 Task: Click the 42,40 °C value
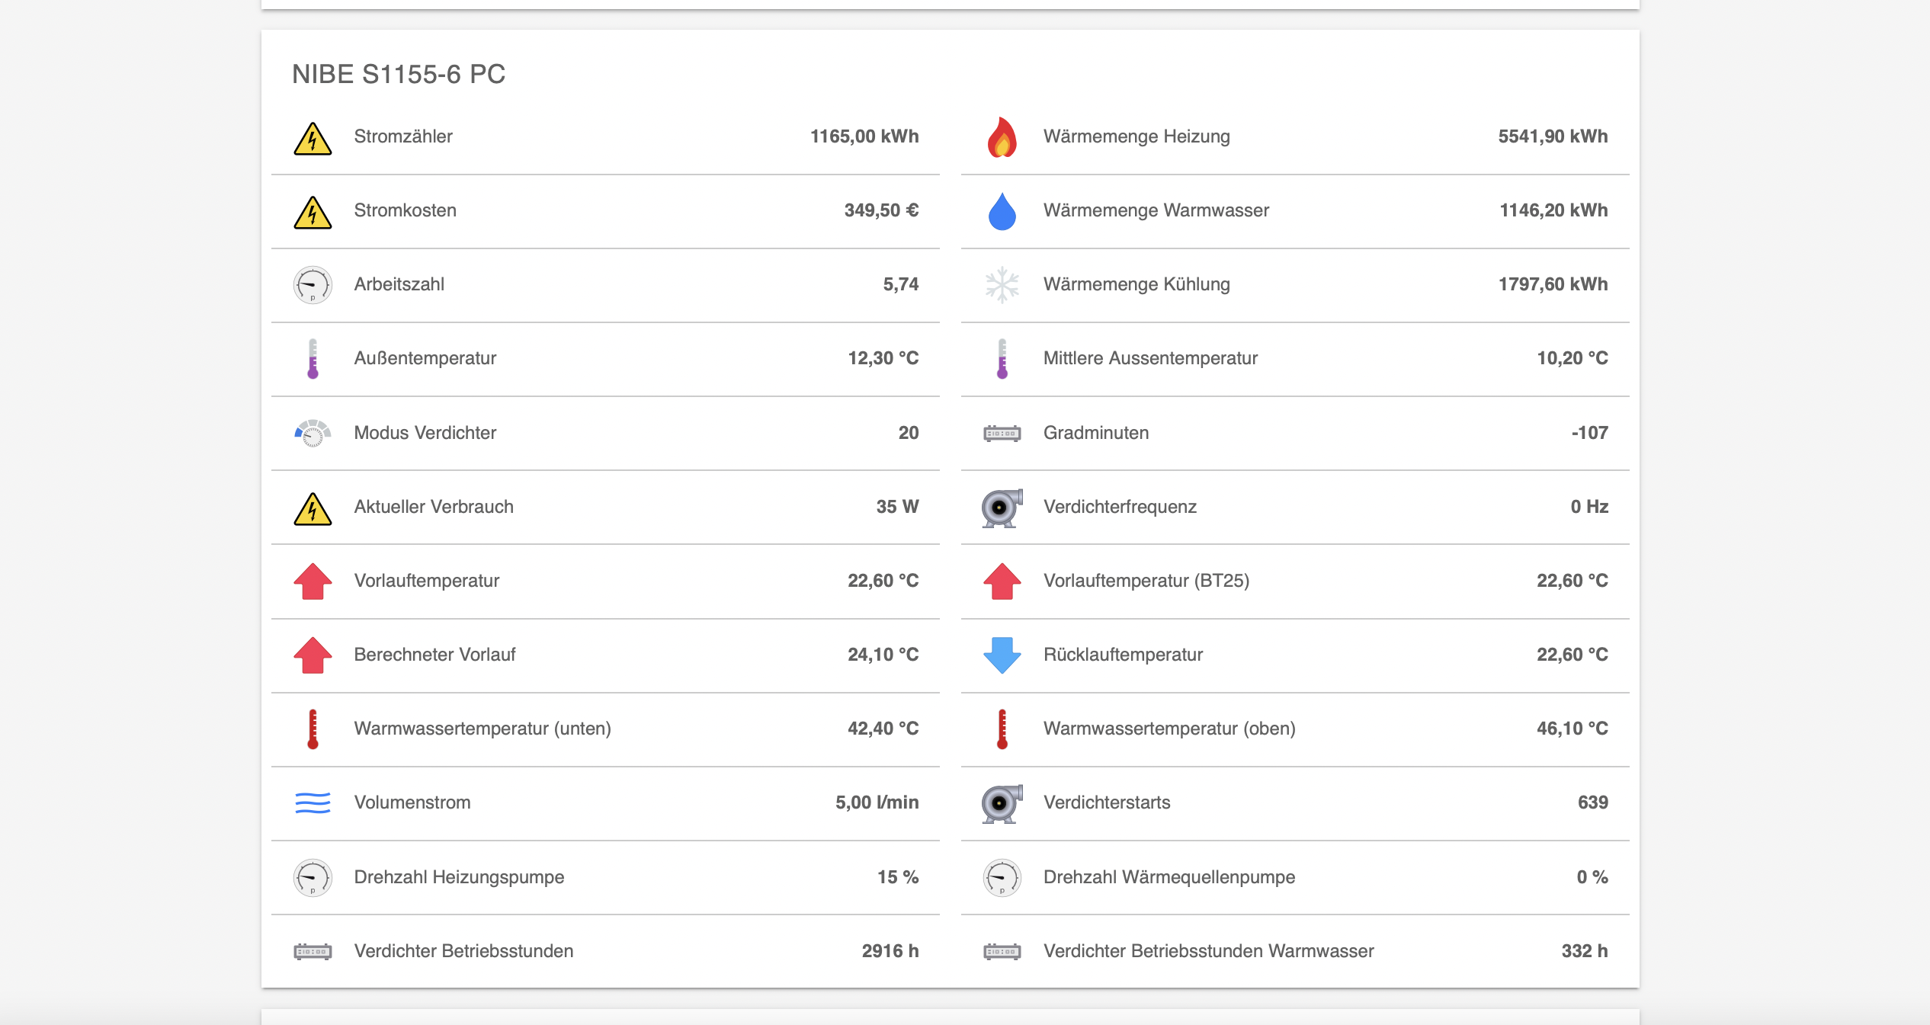click(883, 729)
